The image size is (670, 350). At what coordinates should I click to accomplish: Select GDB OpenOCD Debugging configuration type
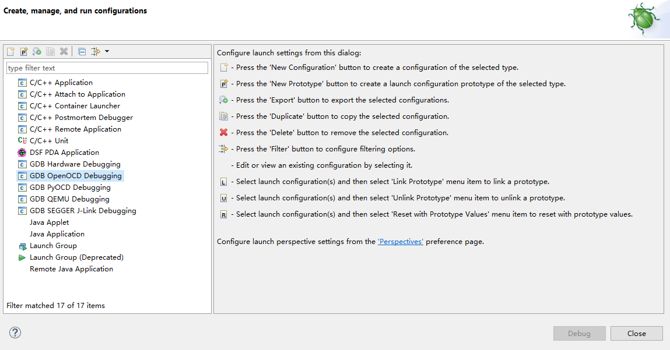pyautogui.click(x=75, y=176)
